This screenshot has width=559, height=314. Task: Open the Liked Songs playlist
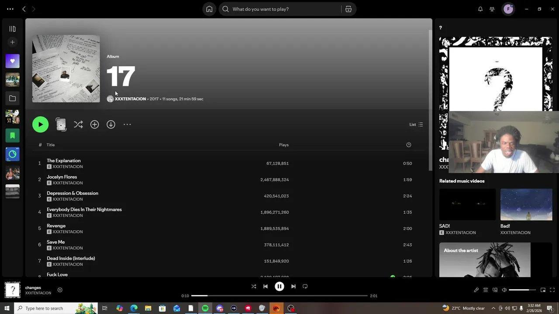coord(13,61)
